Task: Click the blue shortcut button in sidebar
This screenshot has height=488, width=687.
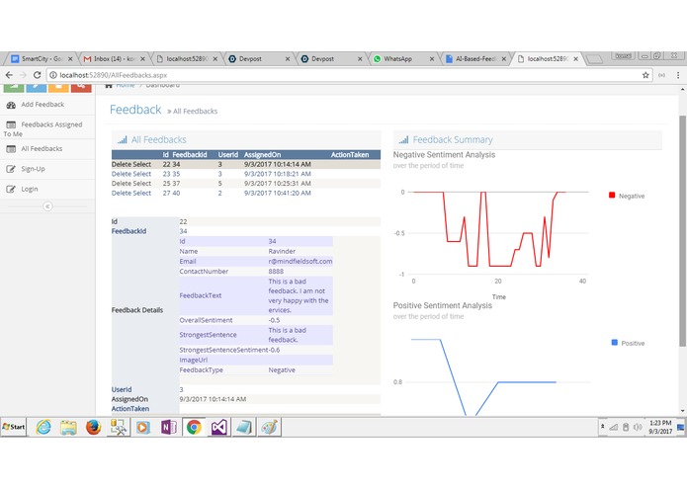Action: coord(36,88)
